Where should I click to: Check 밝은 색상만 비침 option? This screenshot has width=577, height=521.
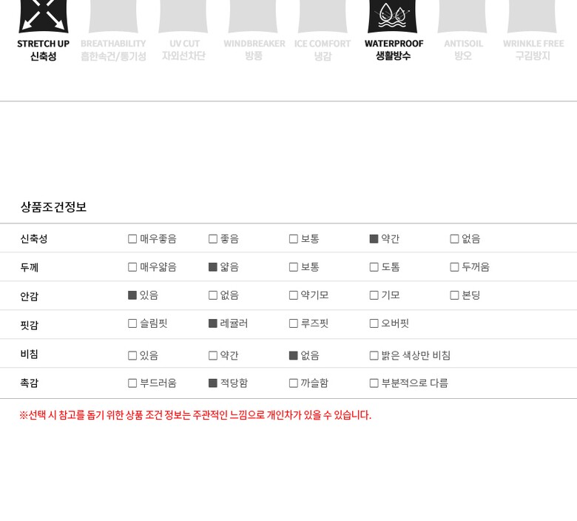tap(374, 355)
